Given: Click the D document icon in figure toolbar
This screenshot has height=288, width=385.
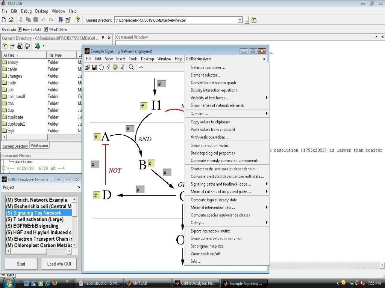Looking at the screenshot, I should (108, 67).
